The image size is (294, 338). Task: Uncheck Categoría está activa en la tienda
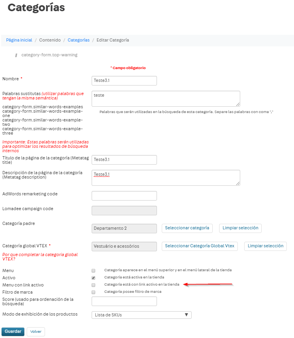coord(93,277)
